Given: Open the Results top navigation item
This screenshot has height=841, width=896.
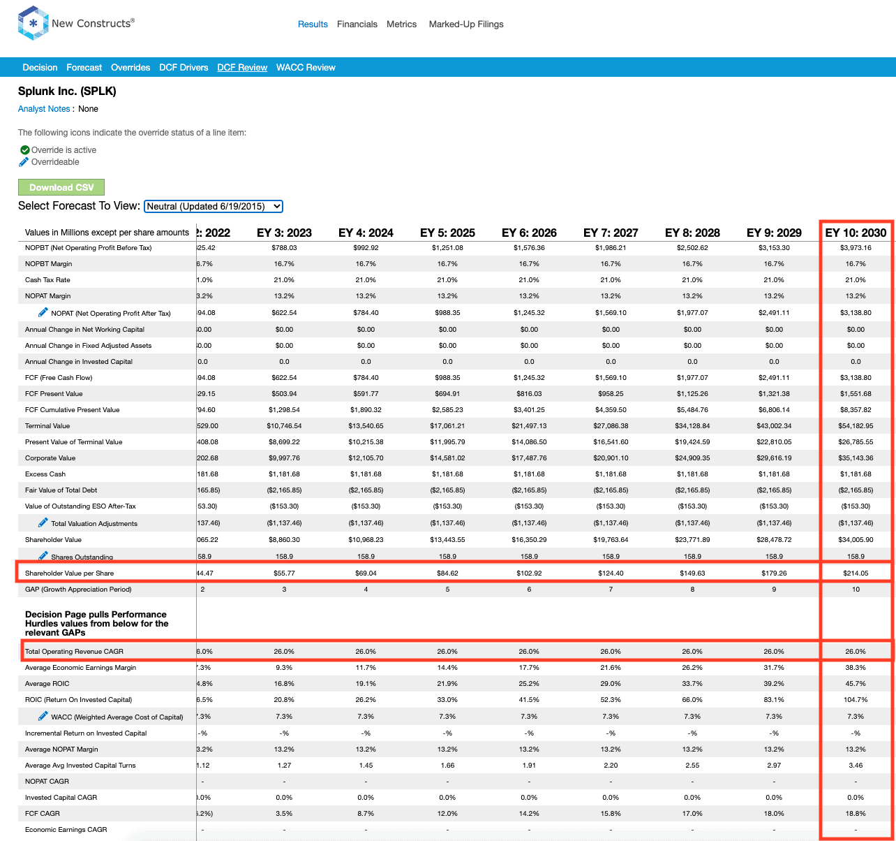Looking at the screenshot, I should (x=313, y=24).
